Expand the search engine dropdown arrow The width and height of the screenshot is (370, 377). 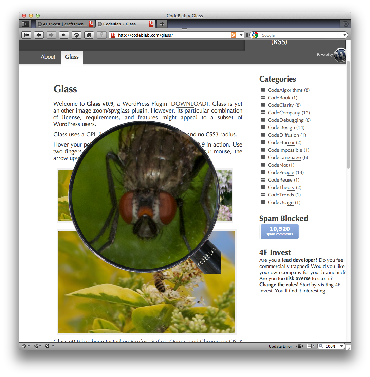pyautogui.click(x=345, y=35)
